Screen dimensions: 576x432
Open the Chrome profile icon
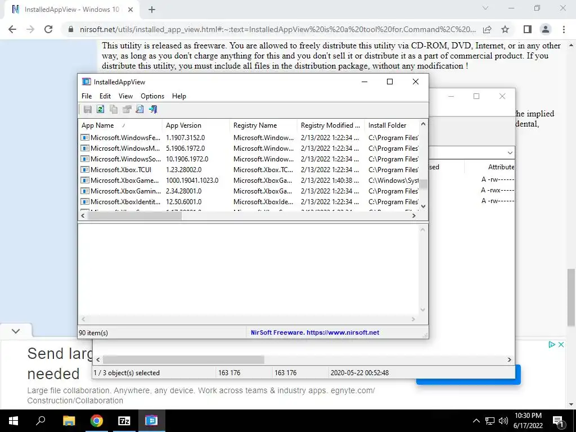546,29
